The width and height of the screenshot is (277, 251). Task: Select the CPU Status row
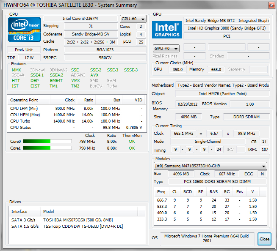[x=76, y=128]
